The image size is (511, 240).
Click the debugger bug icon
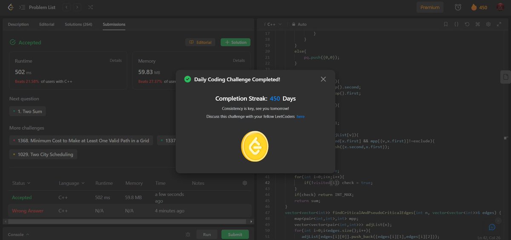click(x=188, y=234)
